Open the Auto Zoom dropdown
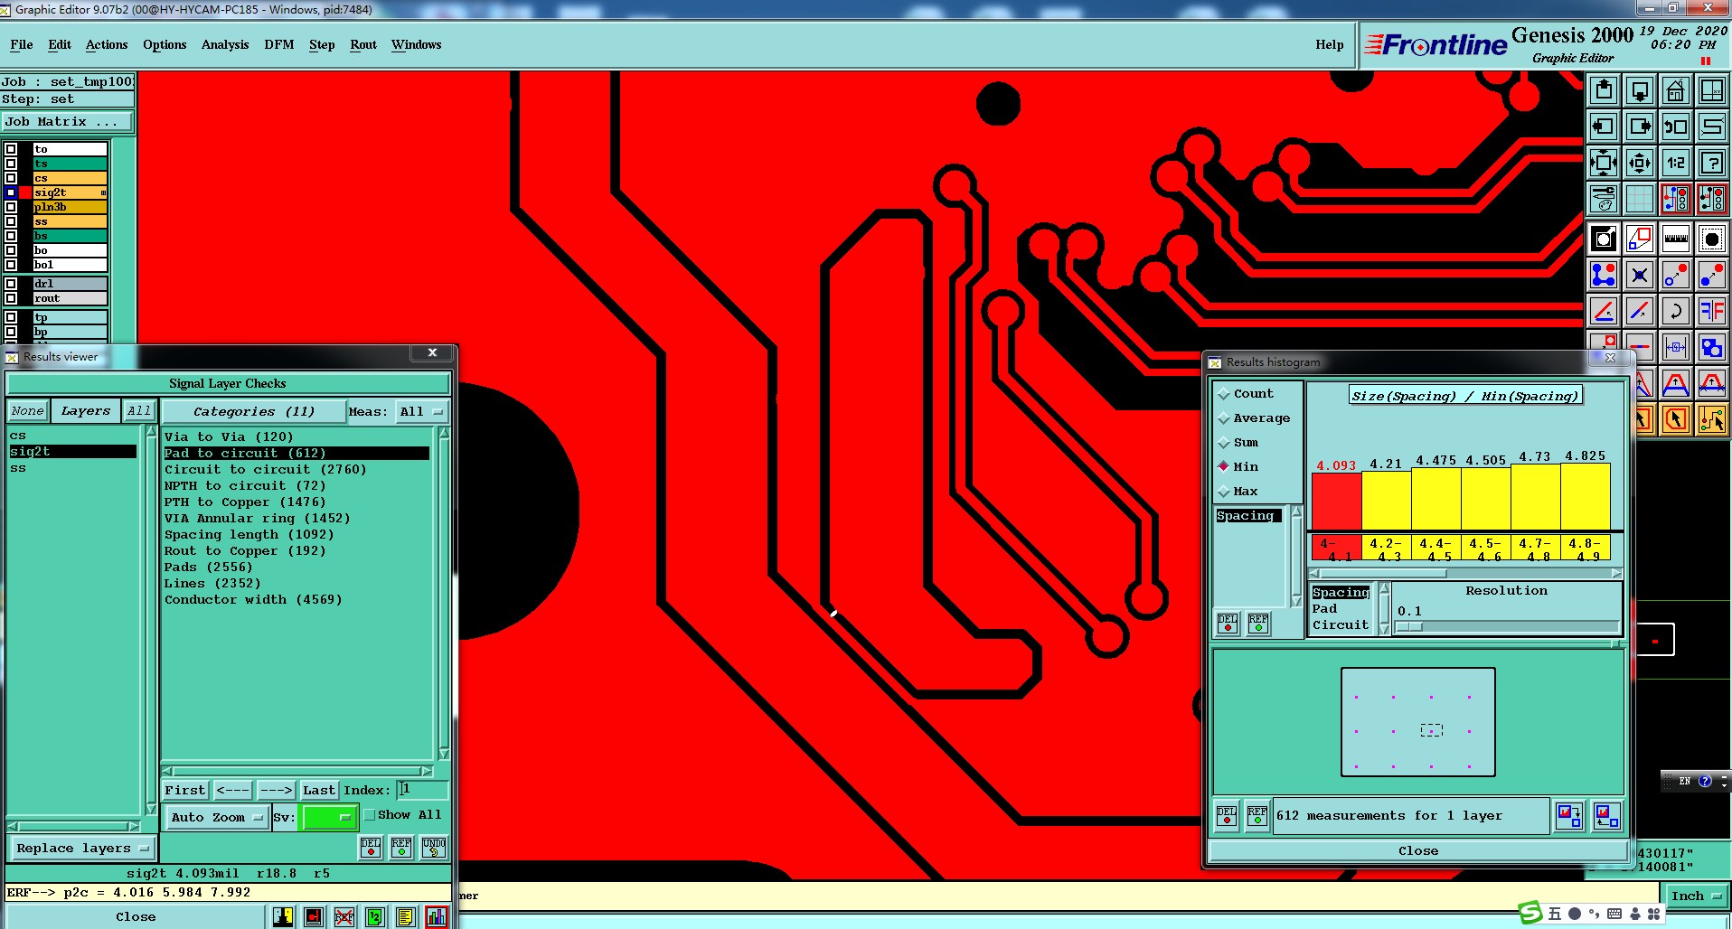The width and height of the screenshot is (1732, 929). 217,818
